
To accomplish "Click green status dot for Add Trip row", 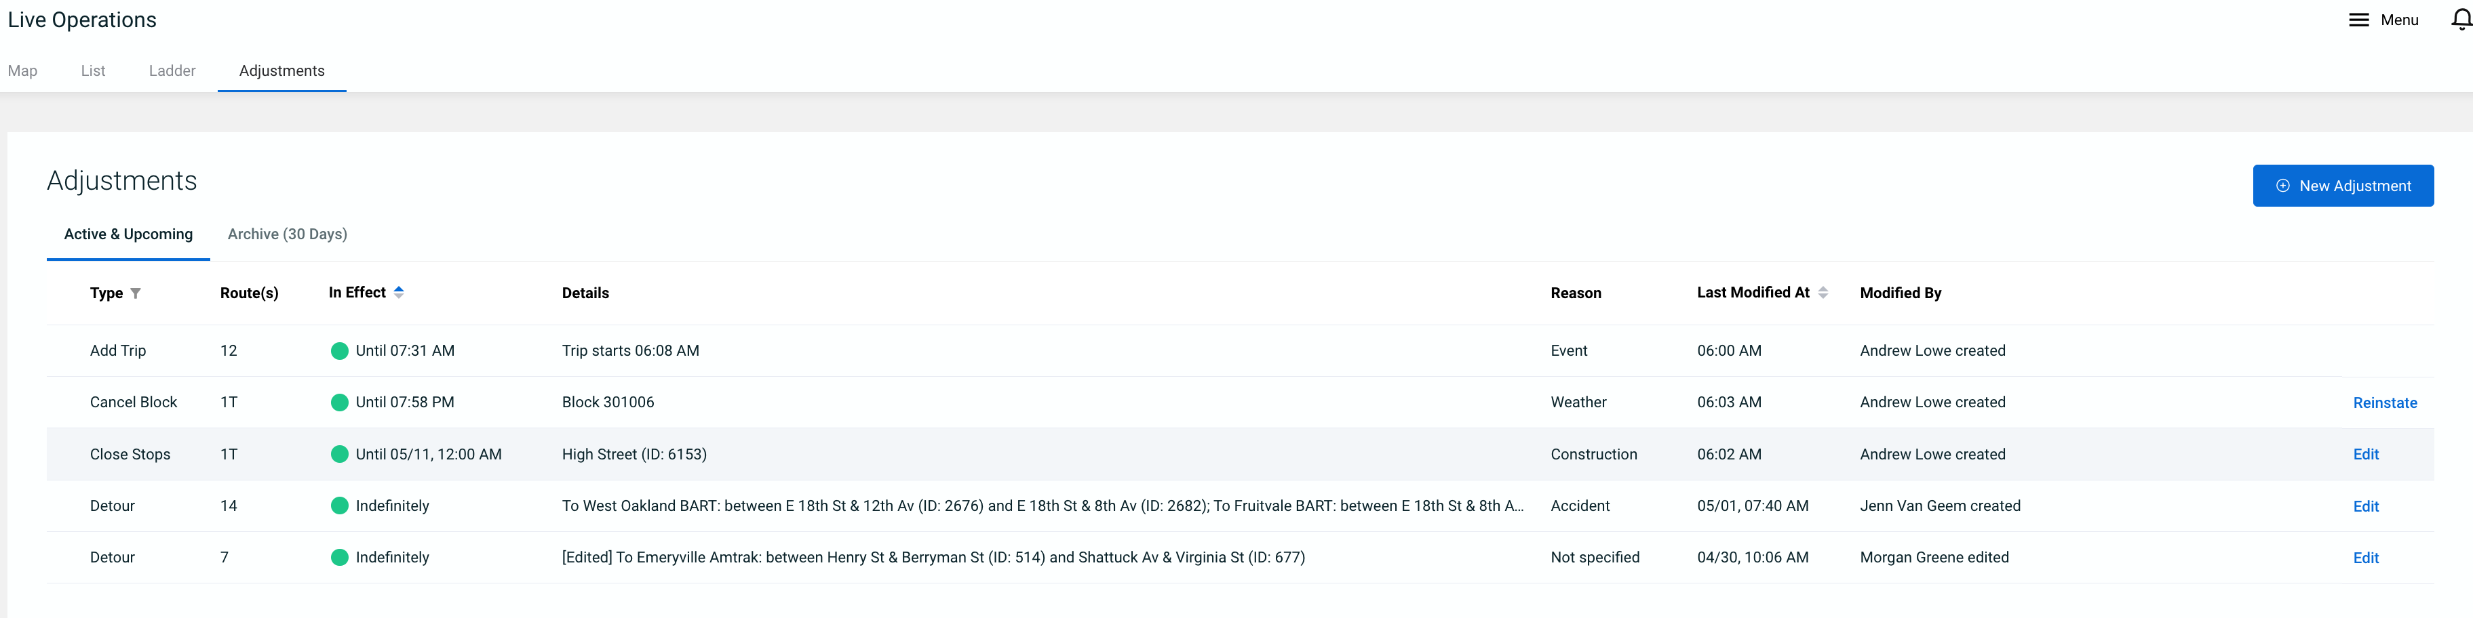I will coord(339,351).
